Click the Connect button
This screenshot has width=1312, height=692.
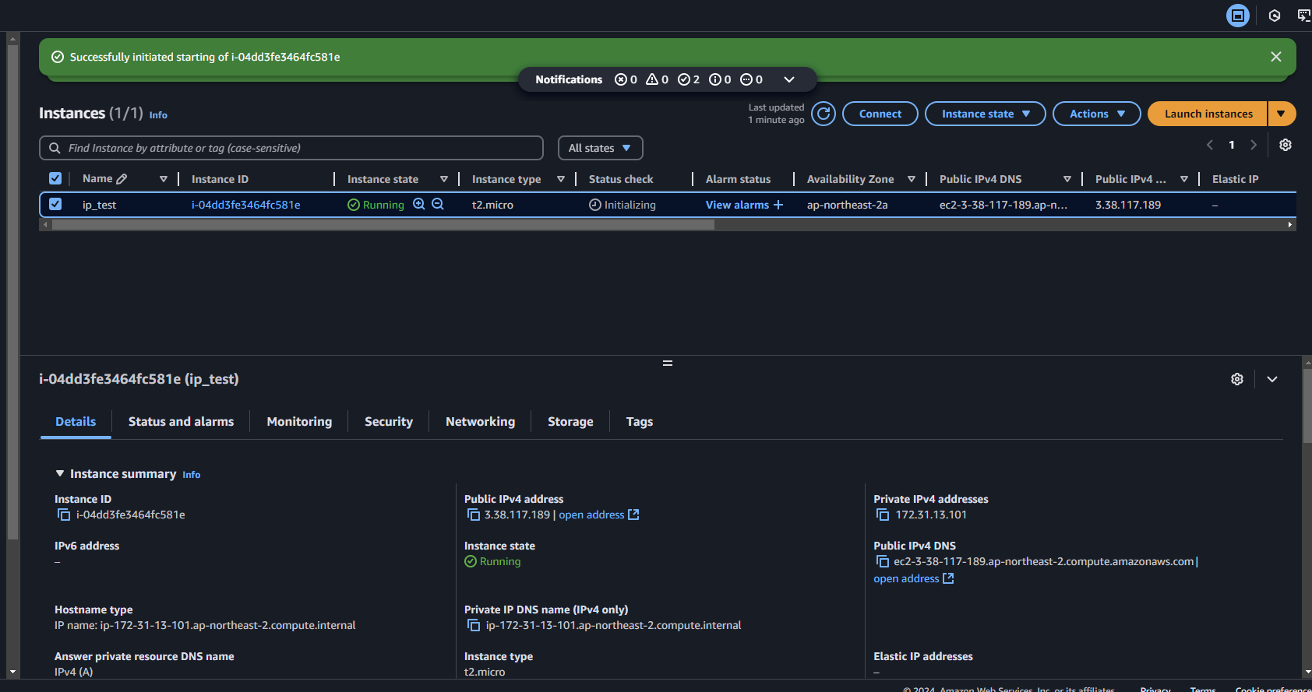[880, 114]
